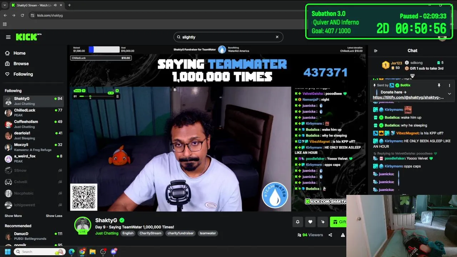Open recommended DanucD channel
The width and height of the screenshot is (457, 257).
pyautogui.click(x=33, y=236)
